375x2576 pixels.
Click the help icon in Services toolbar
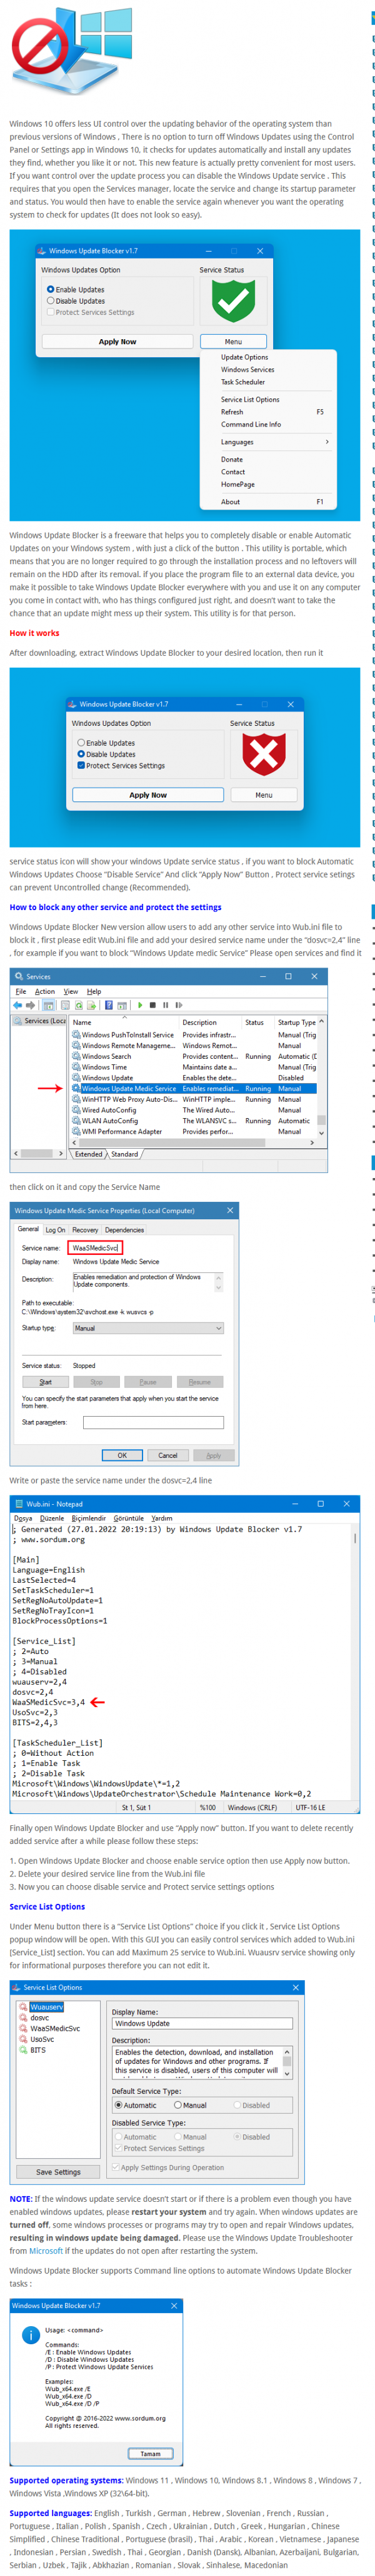pos(108,1005)
